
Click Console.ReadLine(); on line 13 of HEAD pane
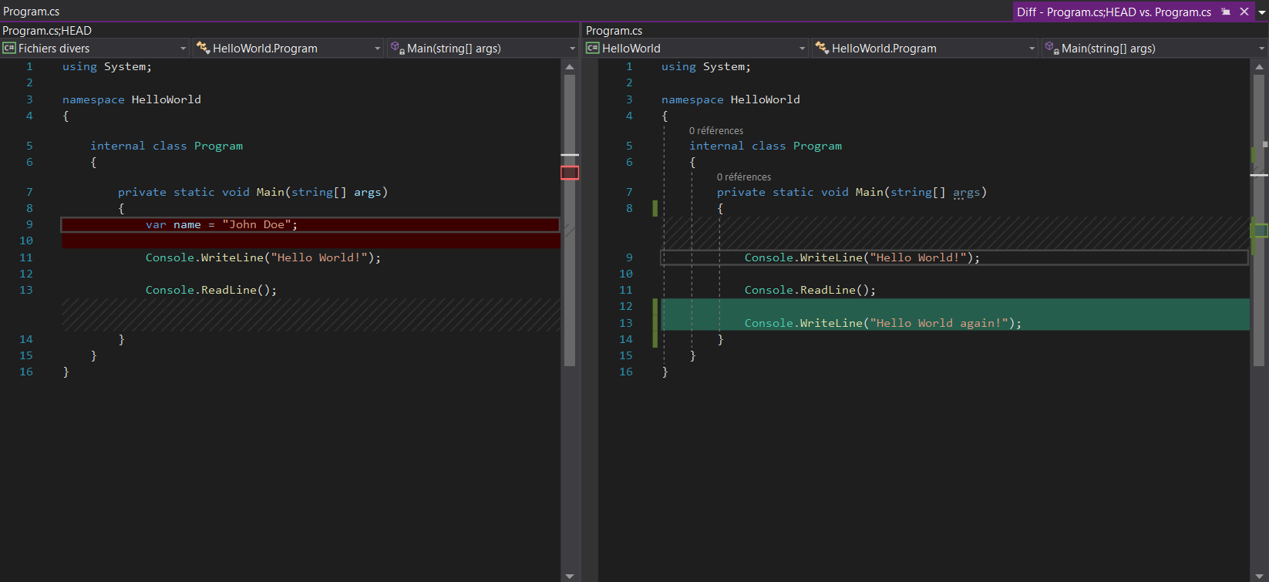coord(211,290)
